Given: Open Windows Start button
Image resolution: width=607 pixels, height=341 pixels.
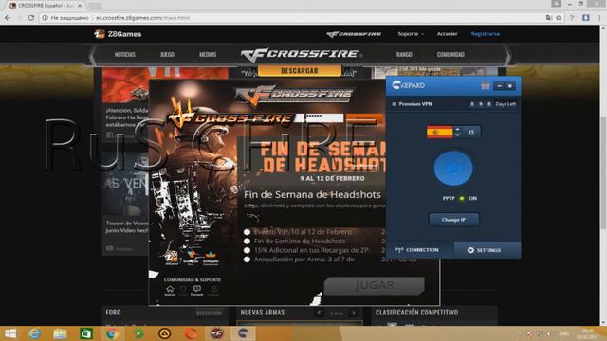Looking at the screenshot, I should tap(9, 333).
